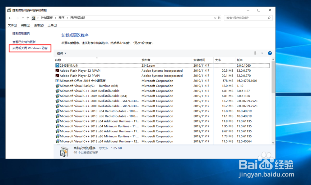Expand the address bar history dropdown

click(x=215, y=18)
